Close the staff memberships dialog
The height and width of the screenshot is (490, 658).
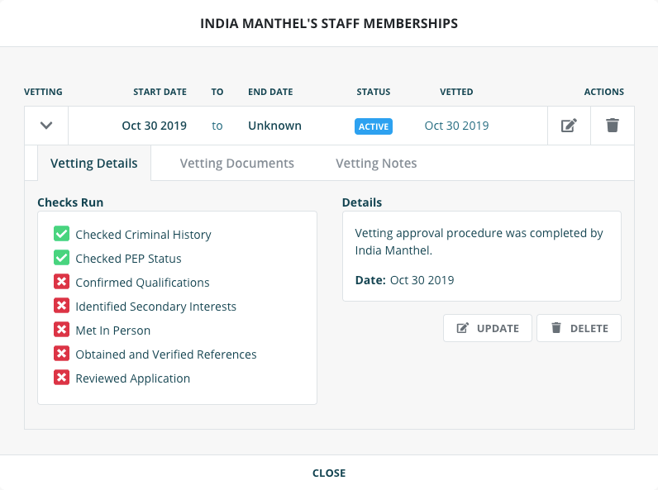[x=329, y=473]
